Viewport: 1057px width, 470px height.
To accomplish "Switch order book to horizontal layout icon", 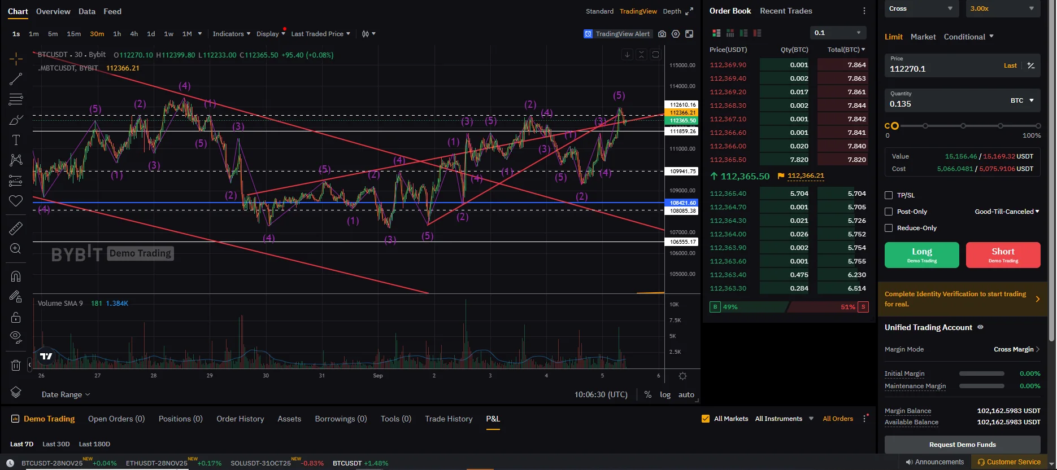I will tap(730, 33).
